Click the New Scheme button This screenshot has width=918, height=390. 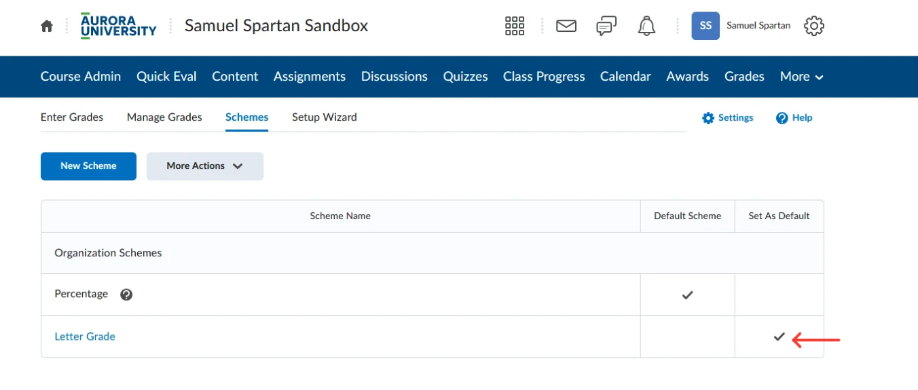88,166
